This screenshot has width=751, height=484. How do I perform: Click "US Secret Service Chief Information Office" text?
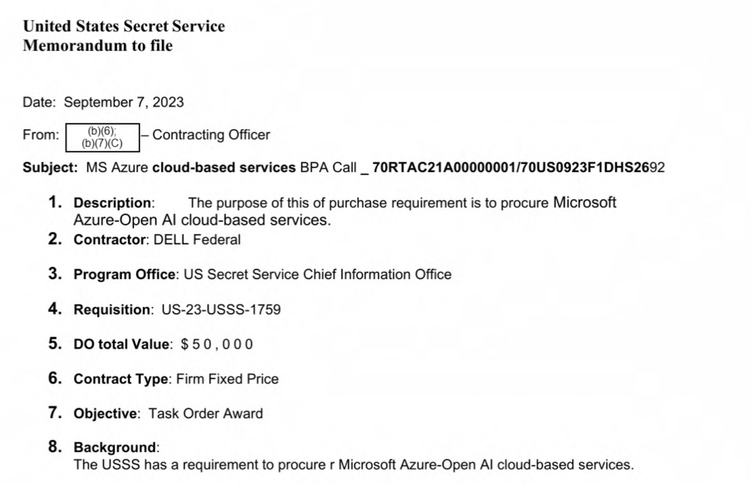coord(318,274)
